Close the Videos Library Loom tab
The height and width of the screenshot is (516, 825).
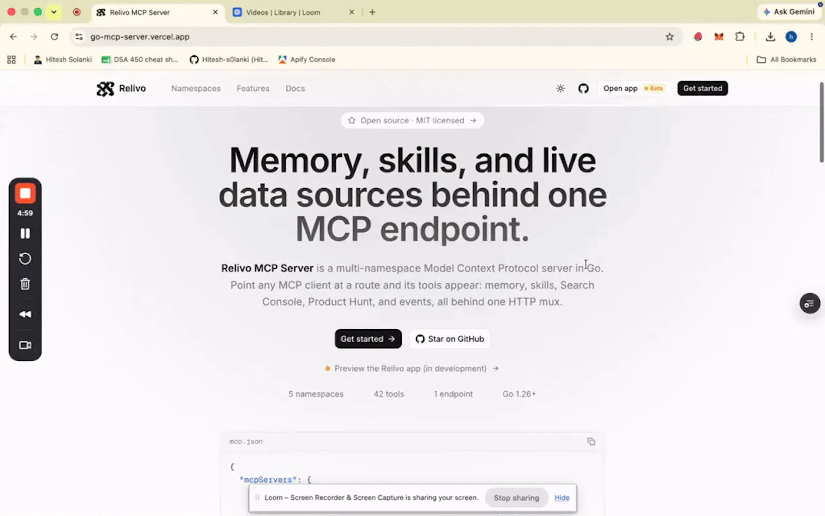(x=352, y=12)
